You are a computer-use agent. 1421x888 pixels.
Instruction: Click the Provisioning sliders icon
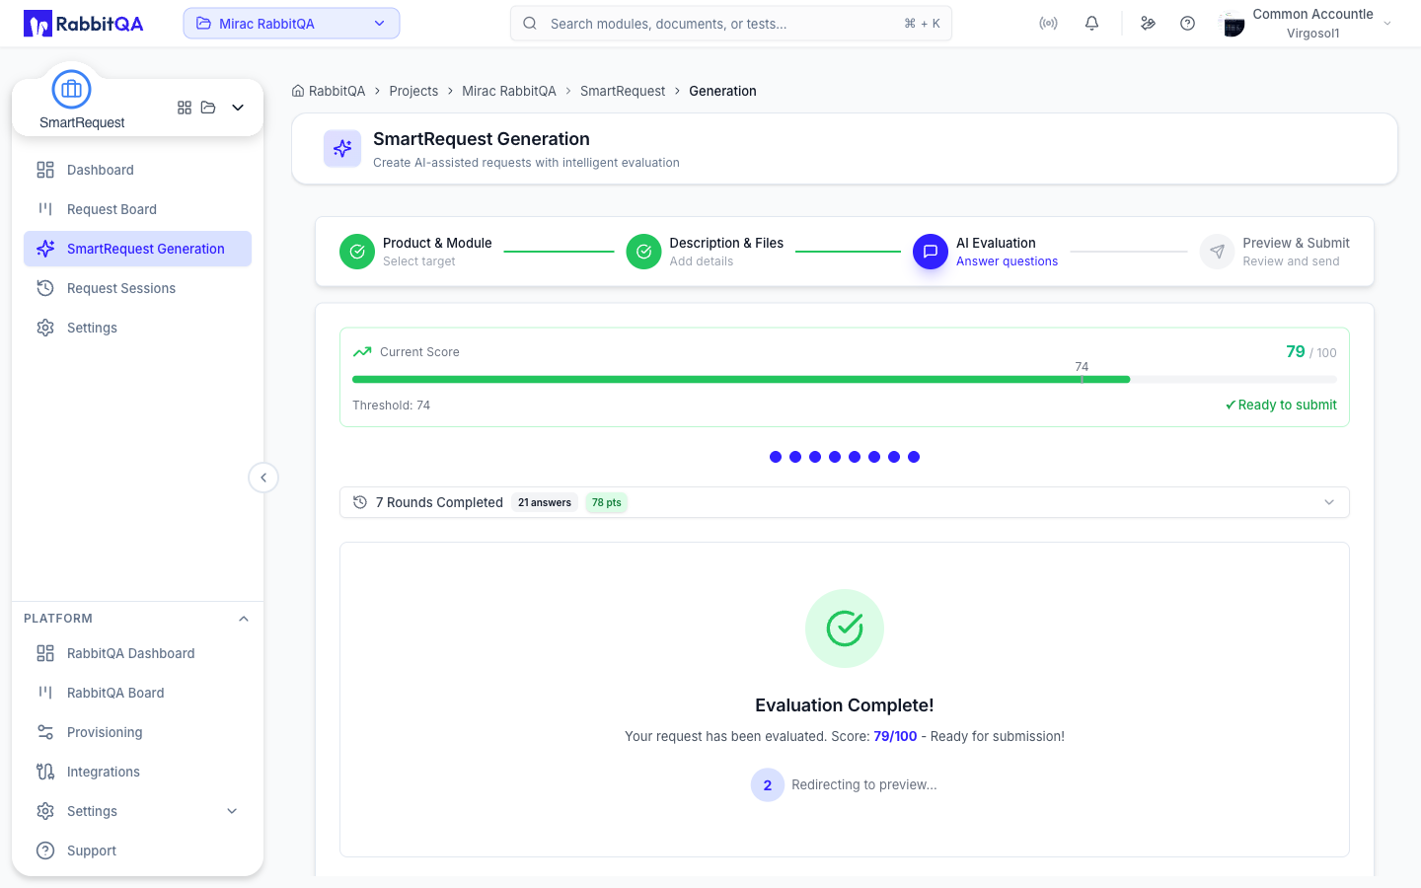click(45, 732)
